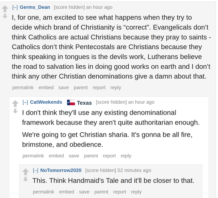Save NoTomorrow2020's comment
The width and height of the screenshot is (218, 198).
(x=84, y=192)
